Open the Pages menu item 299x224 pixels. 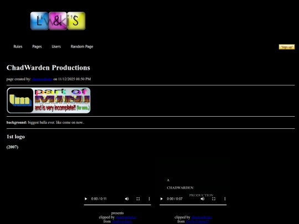click(37, 46)
